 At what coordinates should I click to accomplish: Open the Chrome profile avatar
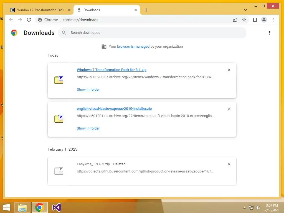click(x=264, y=20)
